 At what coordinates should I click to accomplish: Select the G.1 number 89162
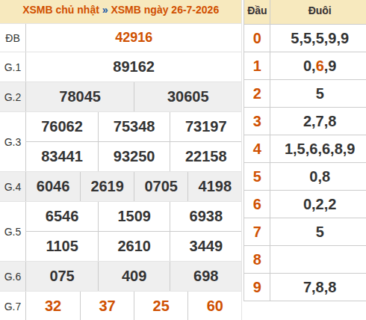(134, 67)
